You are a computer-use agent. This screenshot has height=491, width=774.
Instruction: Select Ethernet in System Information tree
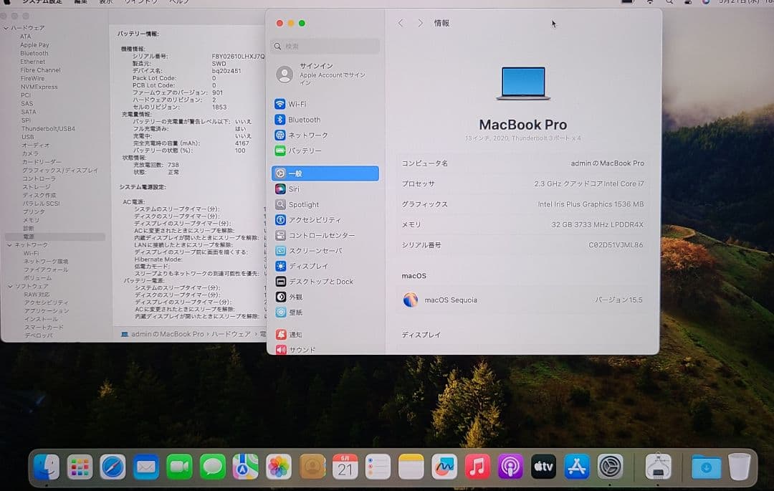click(x=32, y=62)
